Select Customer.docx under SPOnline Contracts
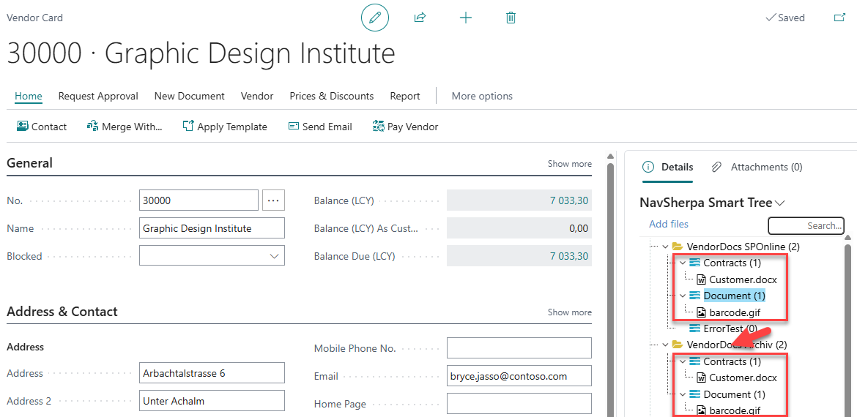This screenshot has height=417, width=857. 742,279
